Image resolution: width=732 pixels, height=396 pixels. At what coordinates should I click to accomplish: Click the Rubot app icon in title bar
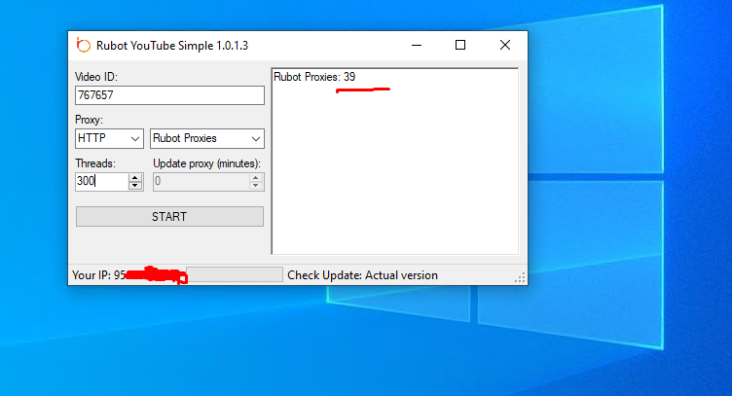[83, 45]
